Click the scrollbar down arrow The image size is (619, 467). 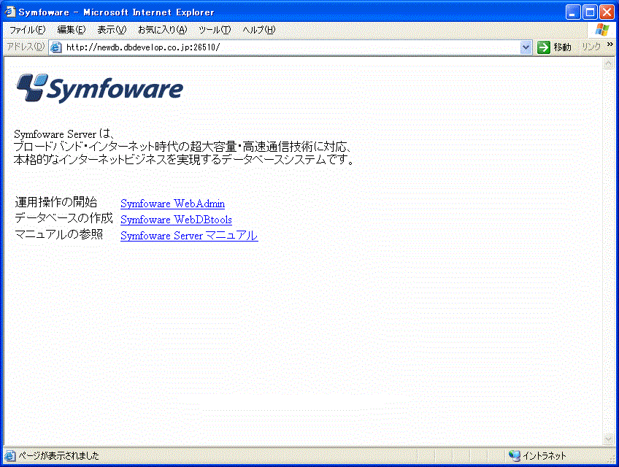click(608, 439)
